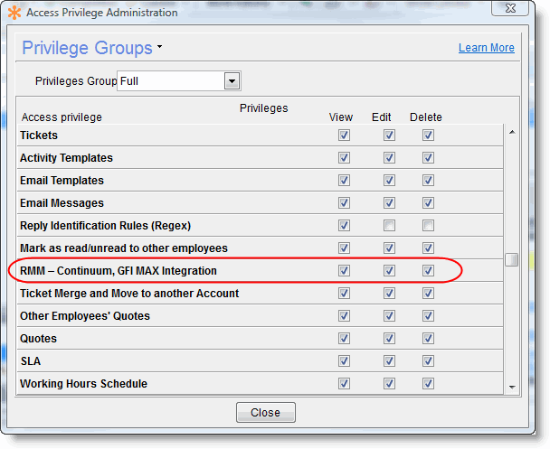The width and height of the screenshot is (550, 449).
Task: Uncheck View for RMM Continuum GFI MAX Integration
Action: point(344,271)
